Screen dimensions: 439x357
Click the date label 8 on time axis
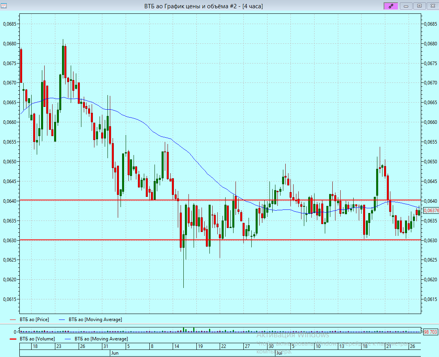[x=152, y=346]
